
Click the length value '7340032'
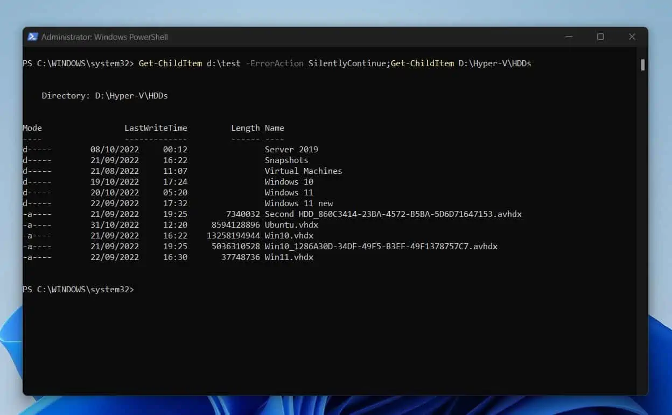coord(243,214)
